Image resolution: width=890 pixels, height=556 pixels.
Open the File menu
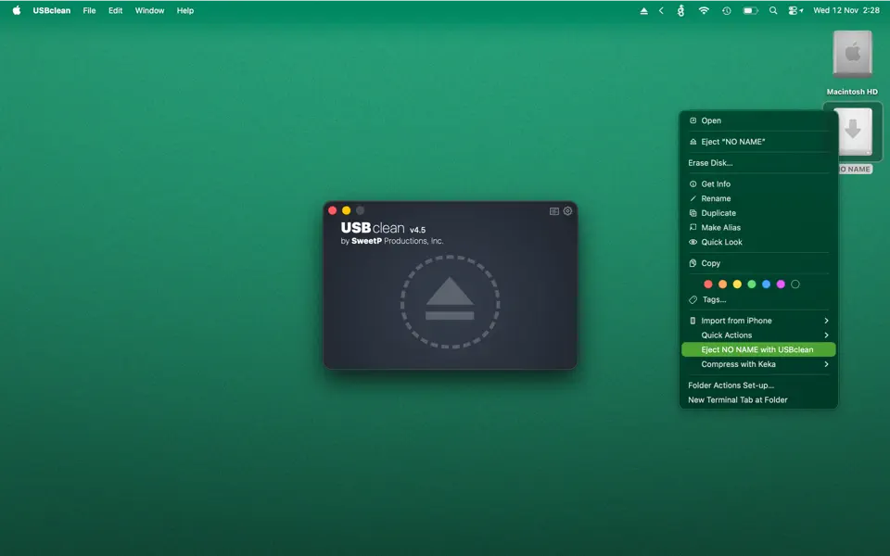point(89,10)
